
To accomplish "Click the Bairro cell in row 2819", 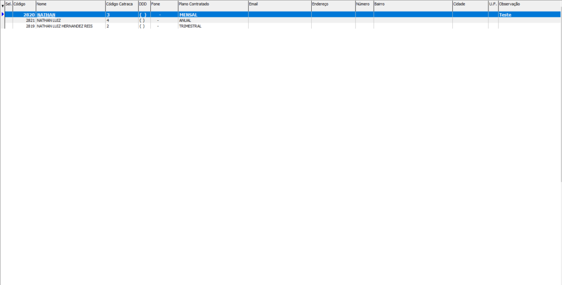I will (413, 26).
